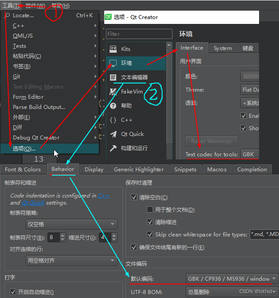Choose Parse Build Output... menu entry
Image resolution: width=279 pixels, height=298 pixels.
[x=50, y=107]
